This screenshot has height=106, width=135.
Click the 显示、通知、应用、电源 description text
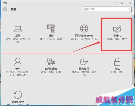click(18, 40)
